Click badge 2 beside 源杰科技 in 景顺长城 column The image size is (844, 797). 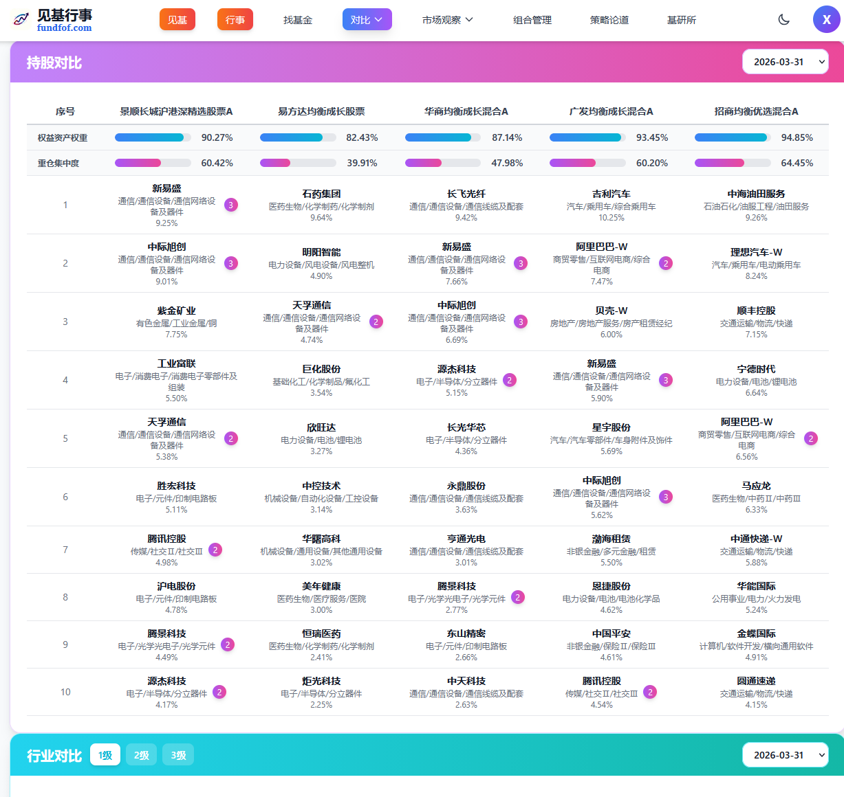click(x=219, y=692)
